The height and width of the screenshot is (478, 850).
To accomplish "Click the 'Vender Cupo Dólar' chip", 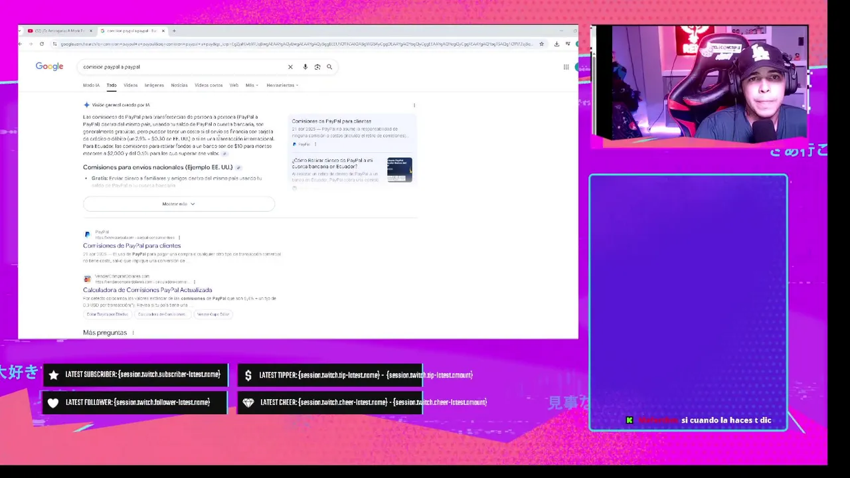I will coord(213,314).
